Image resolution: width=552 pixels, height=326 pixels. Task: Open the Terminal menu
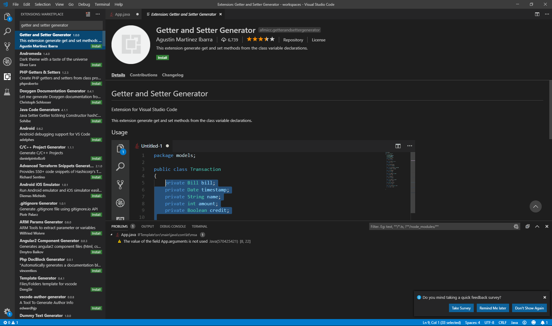102,4
